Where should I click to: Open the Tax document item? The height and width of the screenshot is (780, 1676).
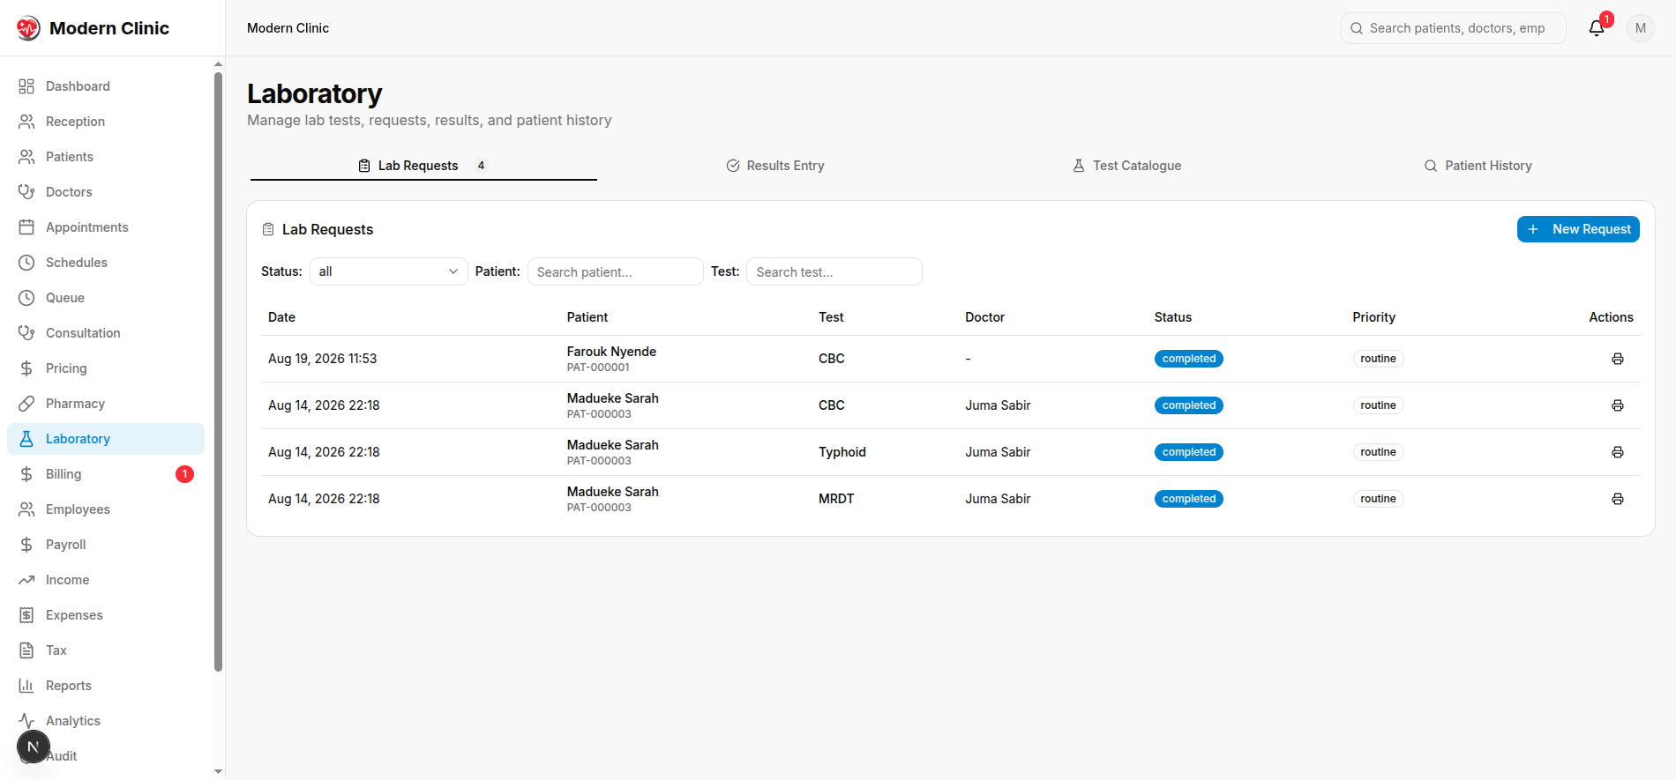click(105, 650)
